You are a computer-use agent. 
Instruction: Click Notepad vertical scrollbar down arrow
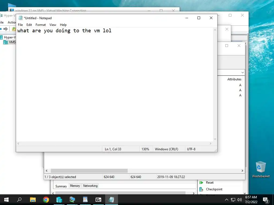[215, 139]
